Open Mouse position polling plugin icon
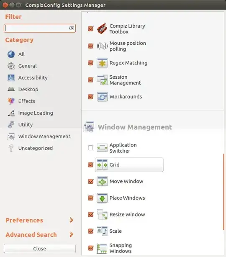 (102, 46)
